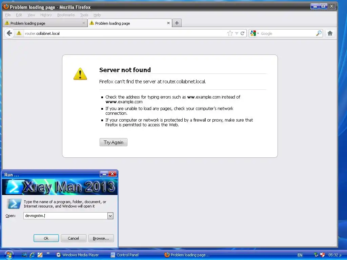Image resolution: width=347 pixels, height=260 pixels.
Task: Open the View menu
Action: click(x=31, y=15)
